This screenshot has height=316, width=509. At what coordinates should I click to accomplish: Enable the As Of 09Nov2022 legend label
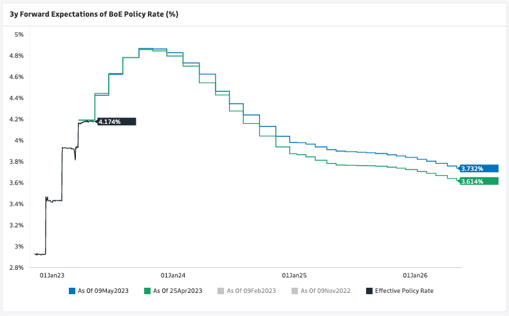(x=325, y=291)
